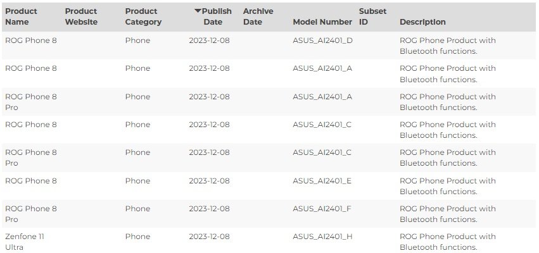The width and height of the screenshot is (539, 253).
Task: Select model number ASUS_AI2401_E
Action: 322,181
